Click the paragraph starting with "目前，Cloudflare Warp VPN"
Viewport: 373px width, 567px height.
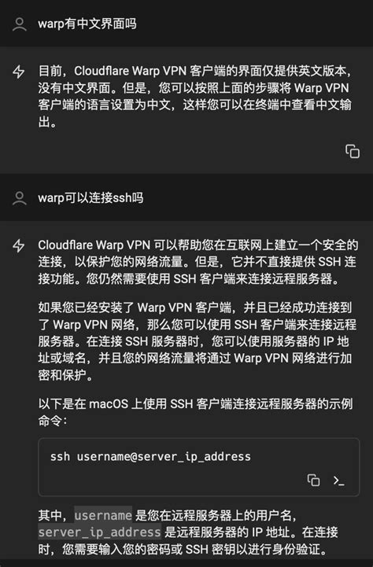195,97
